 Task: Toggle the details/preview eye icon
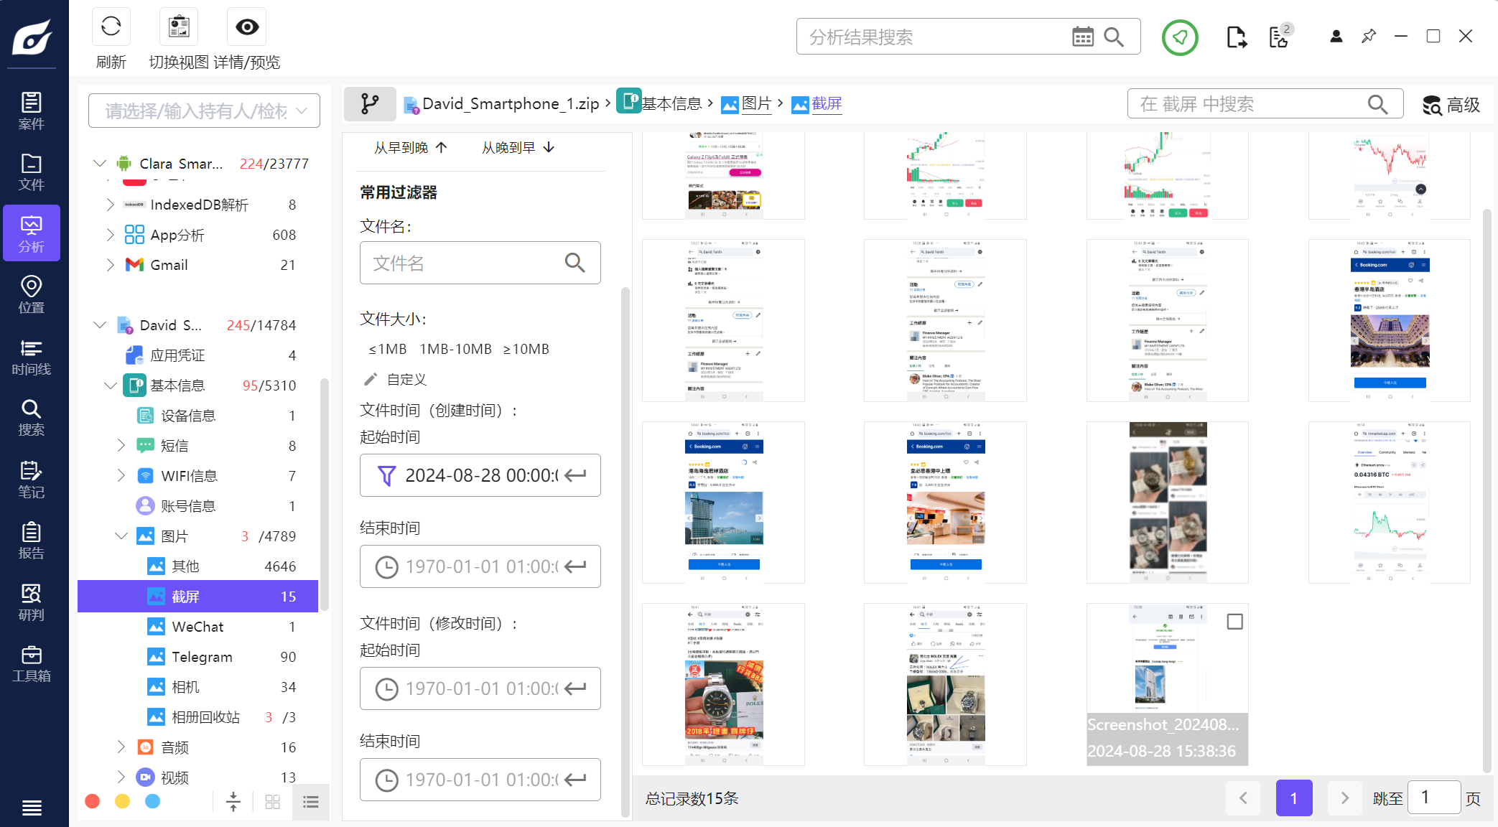point(246,27)
